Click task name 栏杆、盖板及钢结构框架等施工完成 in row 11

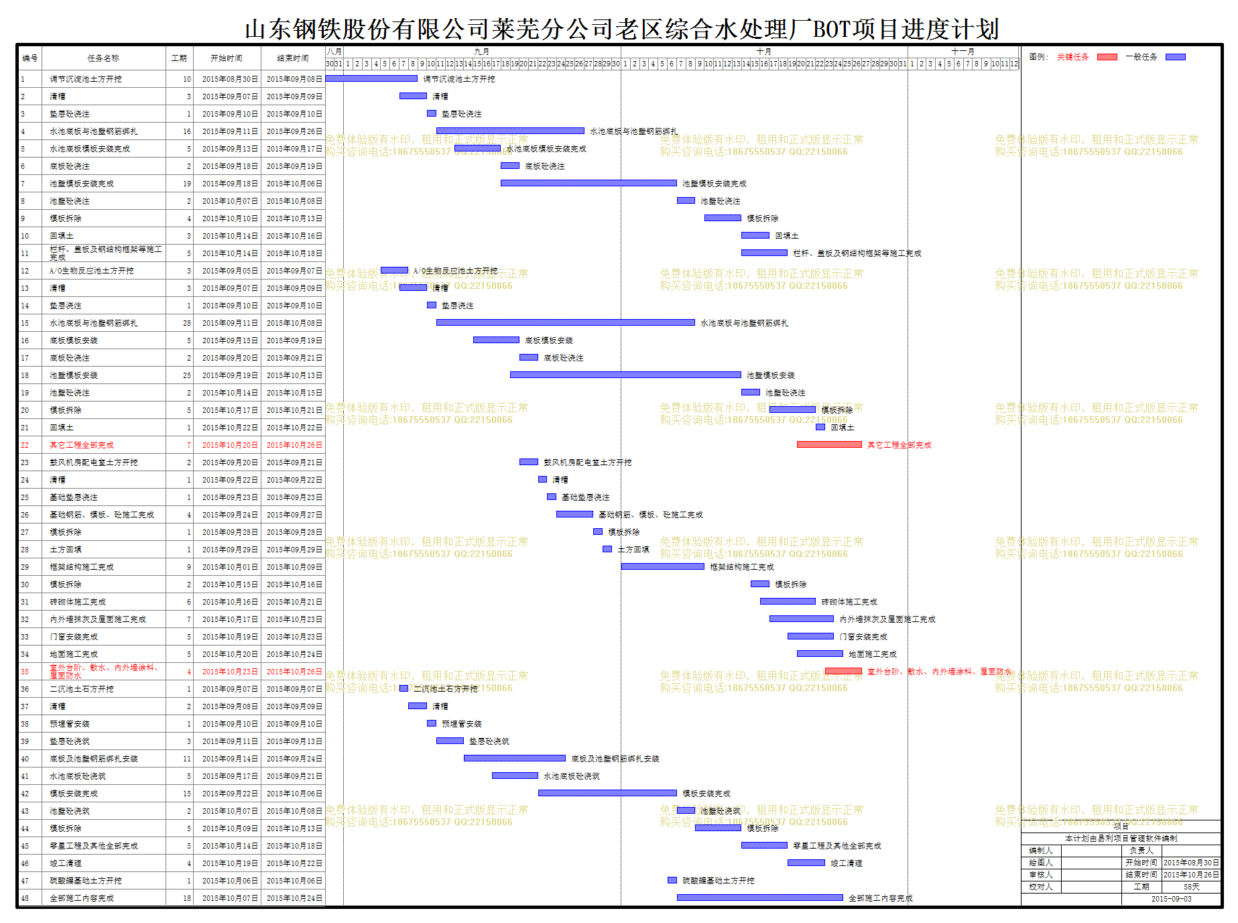[106, 253]
